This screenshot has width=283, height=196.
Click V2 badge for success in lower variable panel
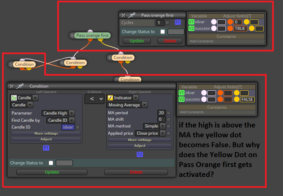tap(182, 99)
